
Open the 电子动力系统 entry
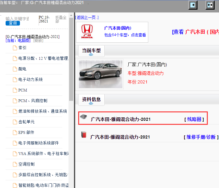click(x=31, y=79)
